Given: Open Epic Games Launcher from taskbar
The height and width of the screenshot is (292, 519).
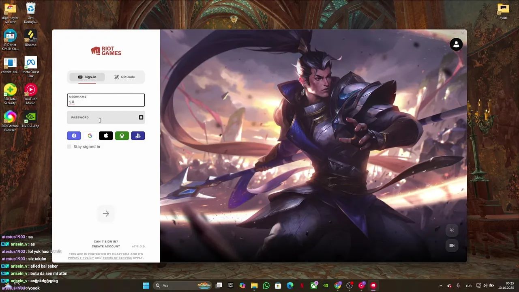Looking at the screenshot, I should click(231, 286).
